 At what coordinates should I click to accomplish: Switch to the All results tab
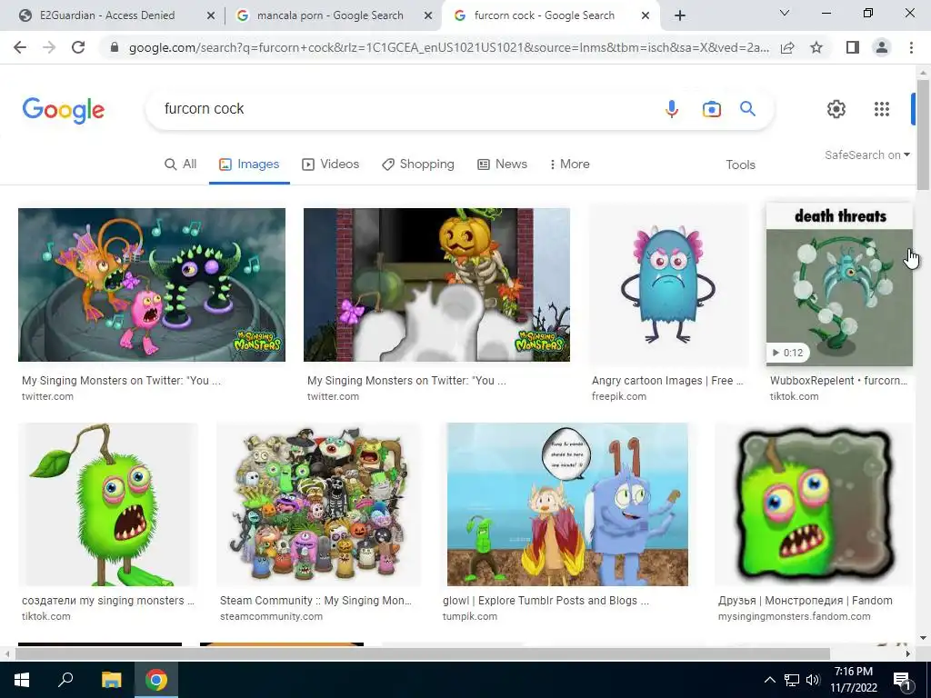pyautogui.click(x=181, y=165)
